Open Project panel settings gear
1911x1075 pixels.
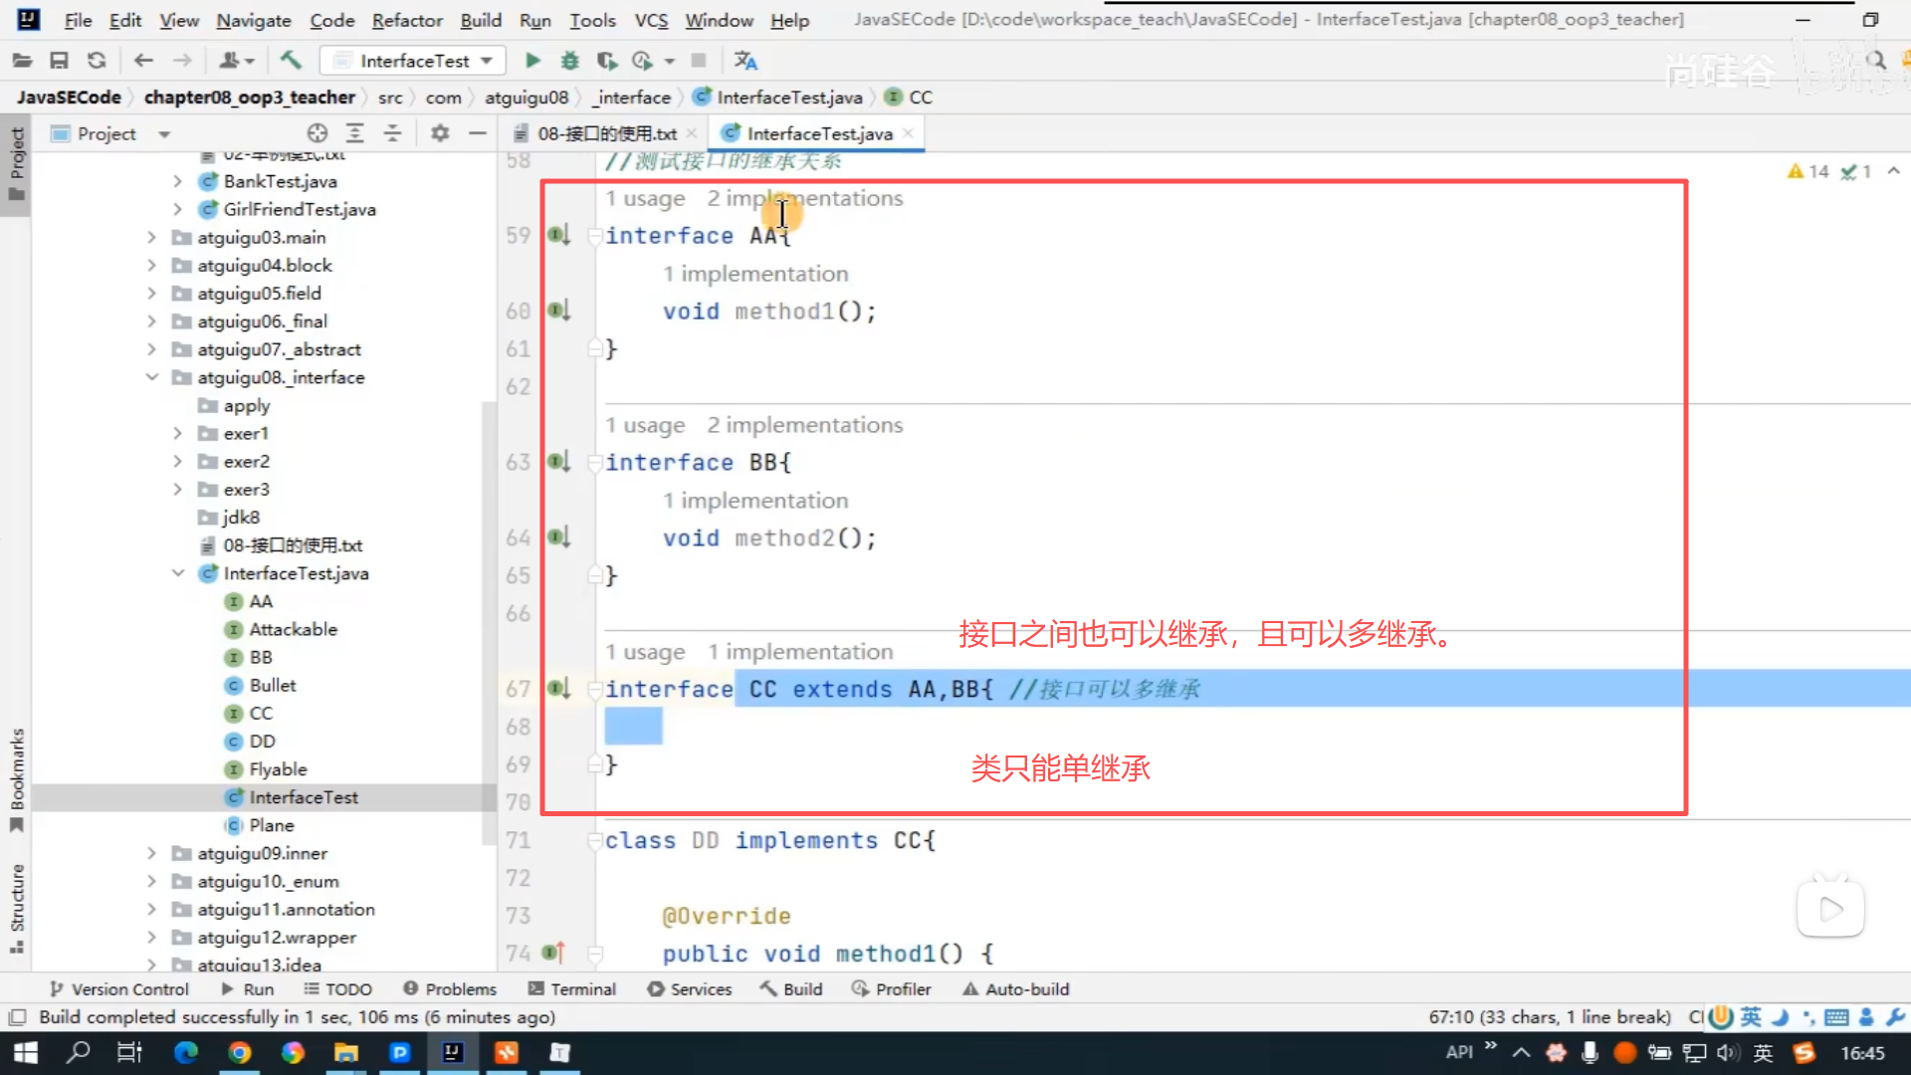(440, 133)
